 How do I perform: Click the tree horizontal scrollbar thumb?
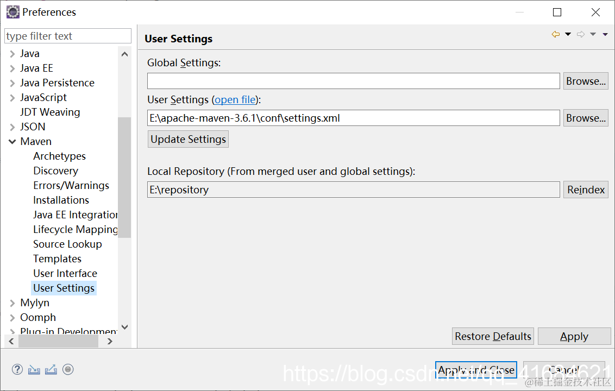point(59,341)
